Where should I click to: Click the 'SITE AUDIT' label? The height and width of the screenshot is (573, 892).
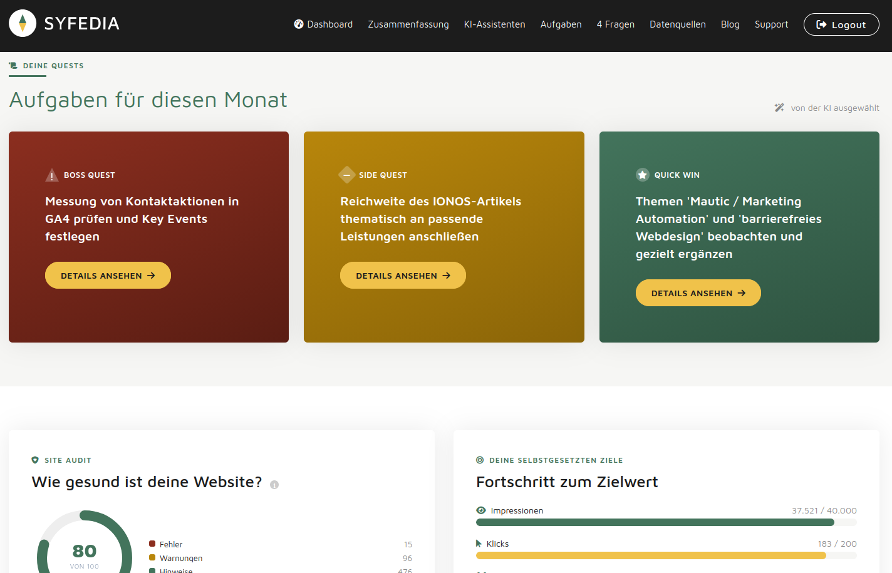tap(68, 460)
